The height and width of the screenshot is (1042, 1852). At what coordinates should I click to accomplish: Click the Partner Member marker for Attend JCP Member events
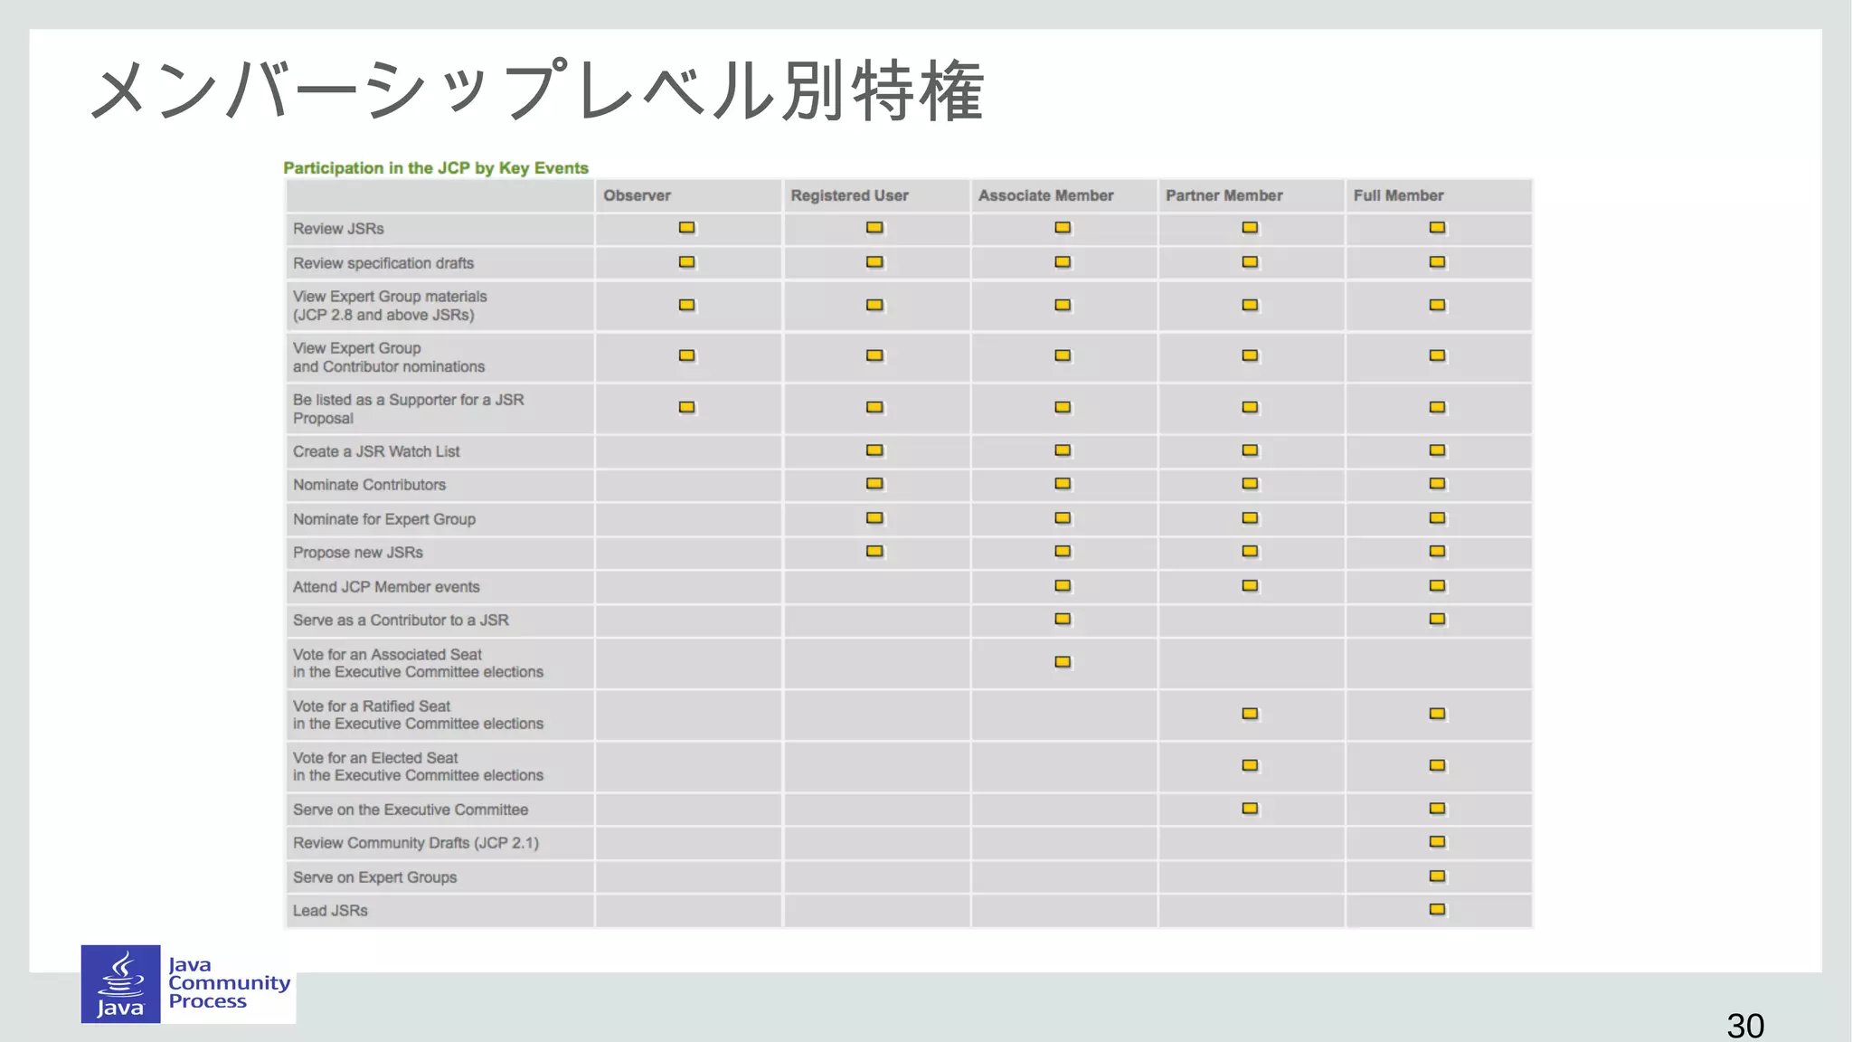[x=1250, y=586]
